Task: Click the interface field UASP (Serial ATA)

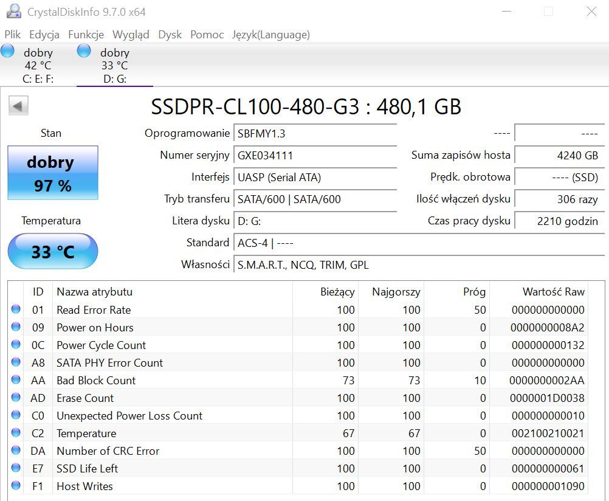Action: [315, 178]
